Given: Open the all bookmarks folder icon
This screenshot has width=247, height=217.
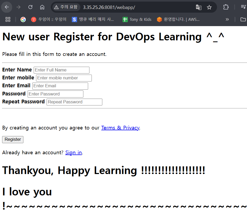Looking at the screenshot, I should click(x=243, y=20).
